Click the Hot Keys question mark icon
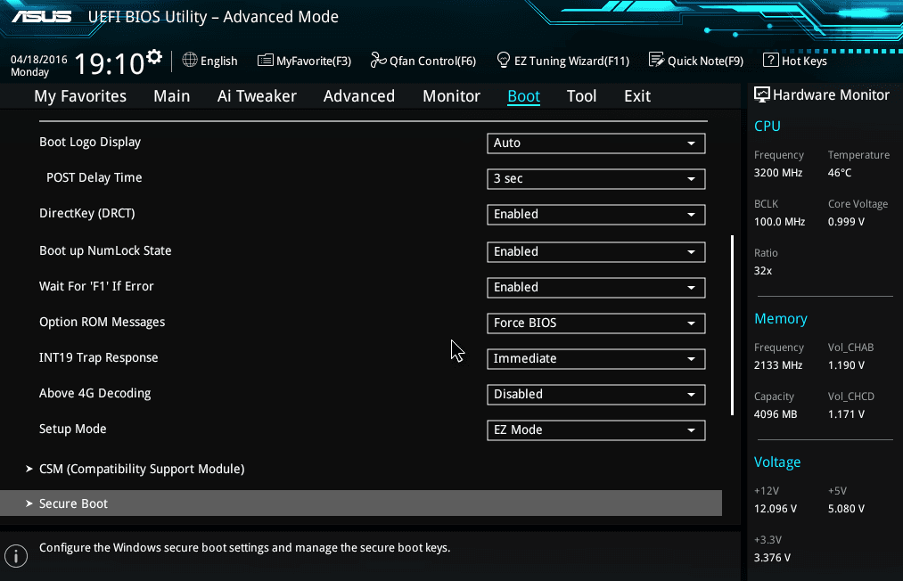The height and width of the screenshot is (581, 903). [770, 60]
